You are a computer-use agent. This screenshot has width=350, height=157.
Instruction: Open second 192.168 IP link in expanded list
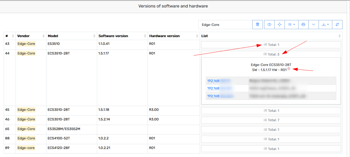(219, 88)
